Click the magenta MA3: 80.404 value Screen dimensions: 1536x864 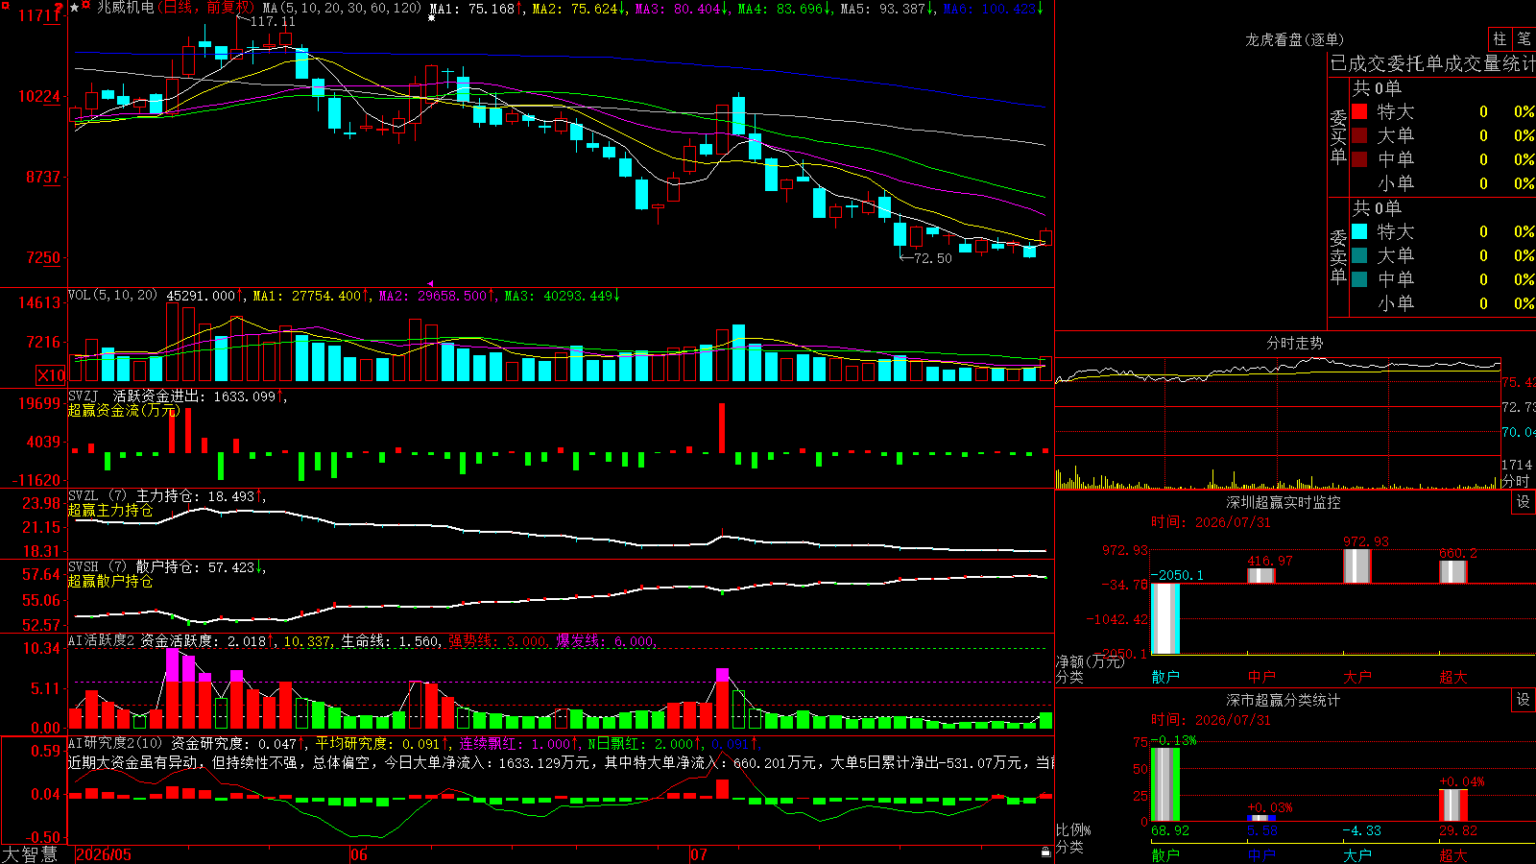click(682, 9)
